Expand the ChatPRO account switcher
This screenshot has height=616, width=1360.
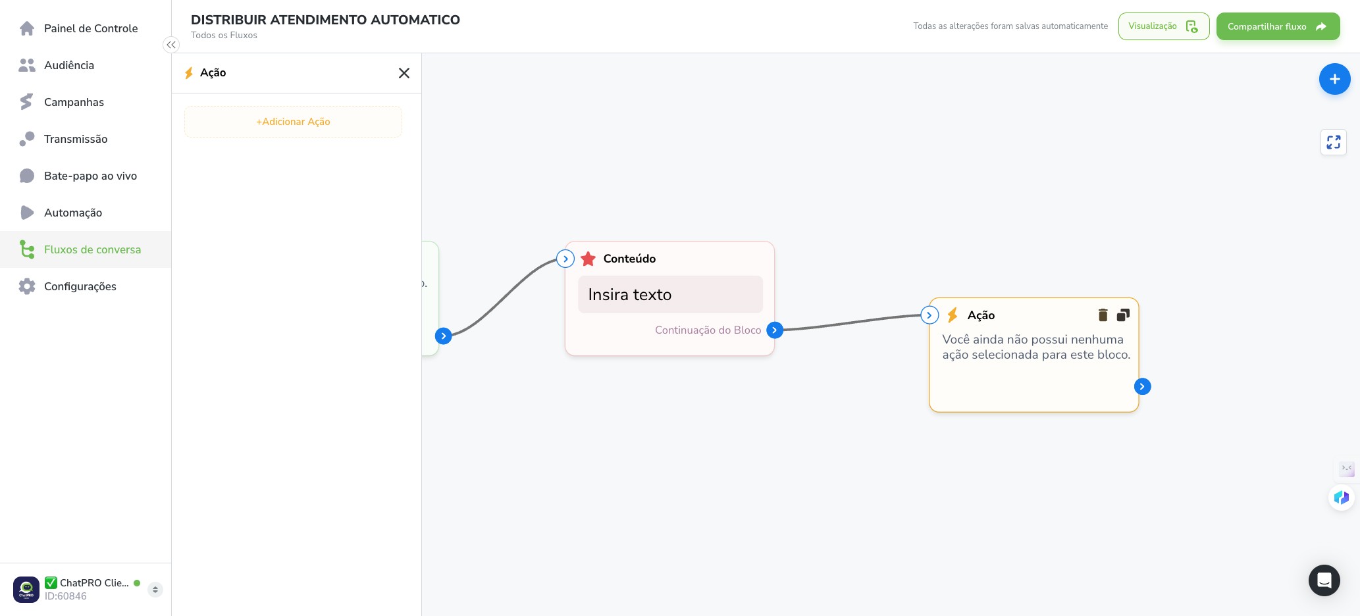(155, 590)
